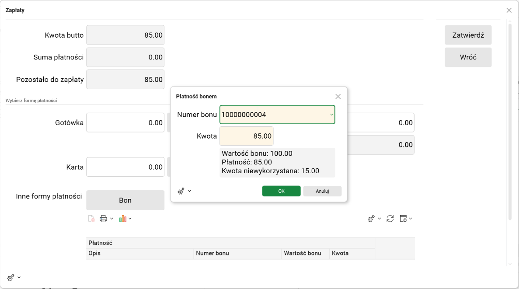The width and height of the screenshot is (519, 289).
Task: Click gears icon in payments list toolbar
Action: [x=371, y=219]
